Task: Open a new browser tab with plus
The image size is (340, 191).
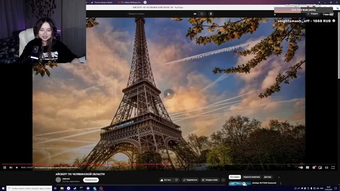Action: click(x=145, y=2)
